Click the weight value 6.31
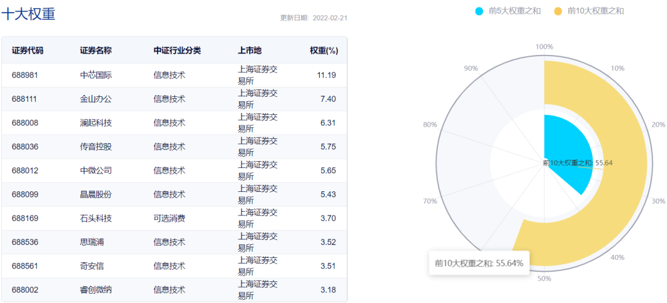Screen dimensions: 667x303 coord(329,123)
